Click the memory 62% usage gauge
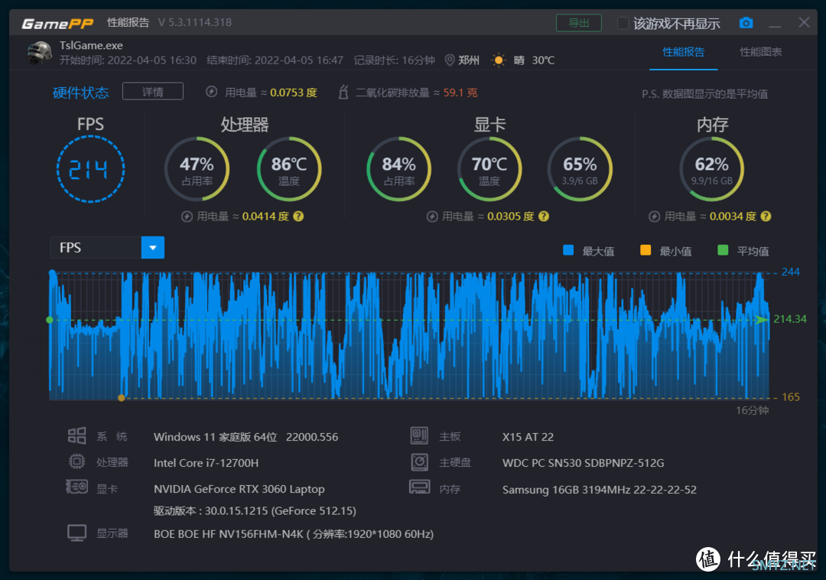This screenshot has height=580, width=826. (x=712, y=169)
